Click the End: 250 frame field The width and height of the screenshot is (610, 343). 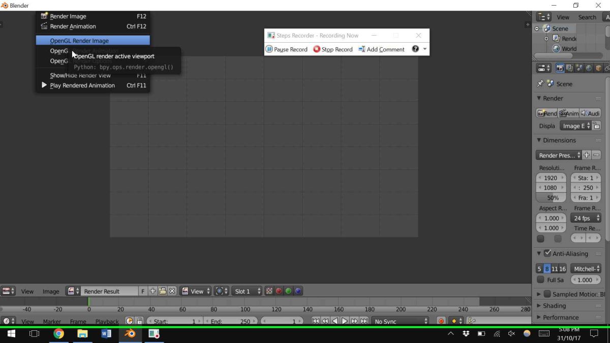tap(231, 321)
